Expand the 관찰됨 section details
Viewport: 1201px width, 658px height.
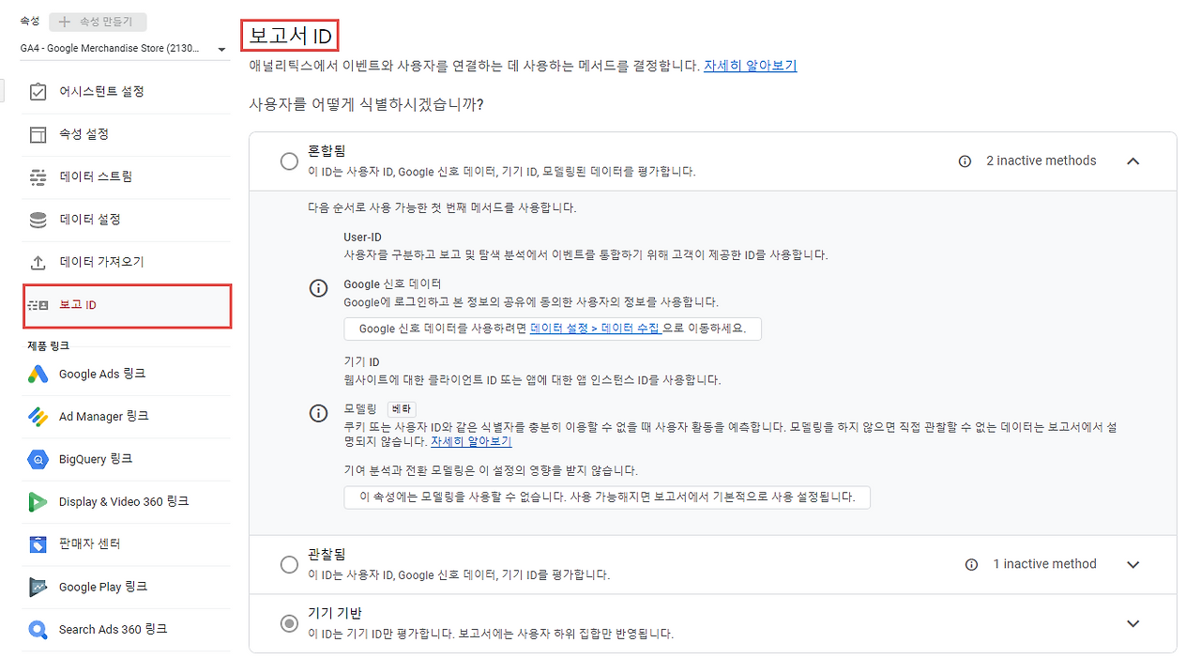[1133, 564]
